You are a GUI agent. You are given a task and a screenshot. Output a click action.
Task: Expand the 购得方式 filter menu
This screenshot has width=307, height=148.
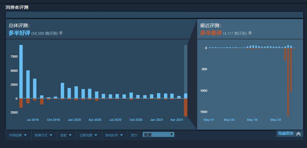click(44, 135)
